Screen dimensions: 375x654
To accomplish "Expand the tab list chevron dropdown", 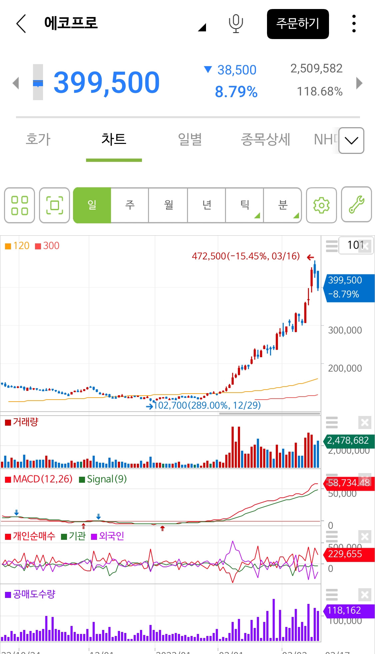I will pyautogui.click(x=351, y=141).
